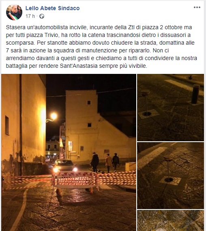Click the word "Sant'Anastasia" in the post
The width and height of the screenshot is (206, 231).
[x=79, y=66]
